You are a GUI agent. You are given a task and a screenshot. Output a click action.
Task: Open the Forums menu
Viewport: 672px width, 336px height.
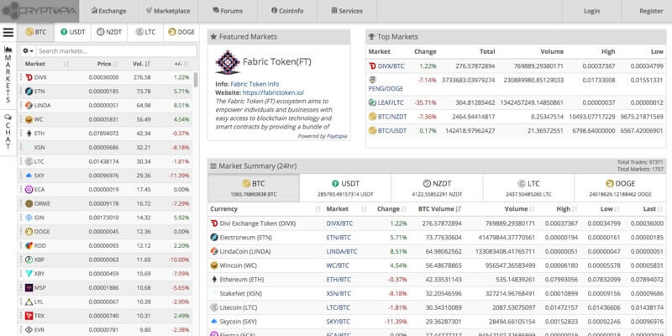pos(228,11)
